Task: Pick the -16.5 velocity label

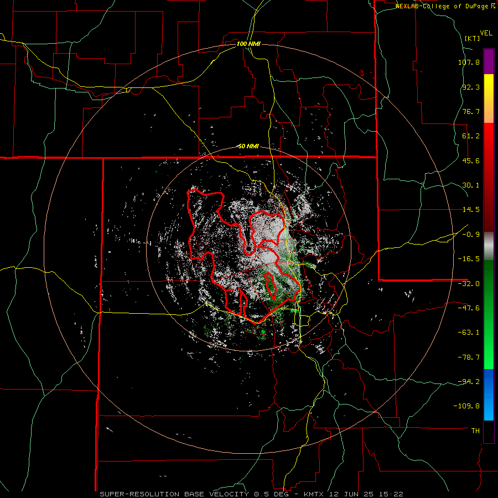Action: [x=469, y=259]
